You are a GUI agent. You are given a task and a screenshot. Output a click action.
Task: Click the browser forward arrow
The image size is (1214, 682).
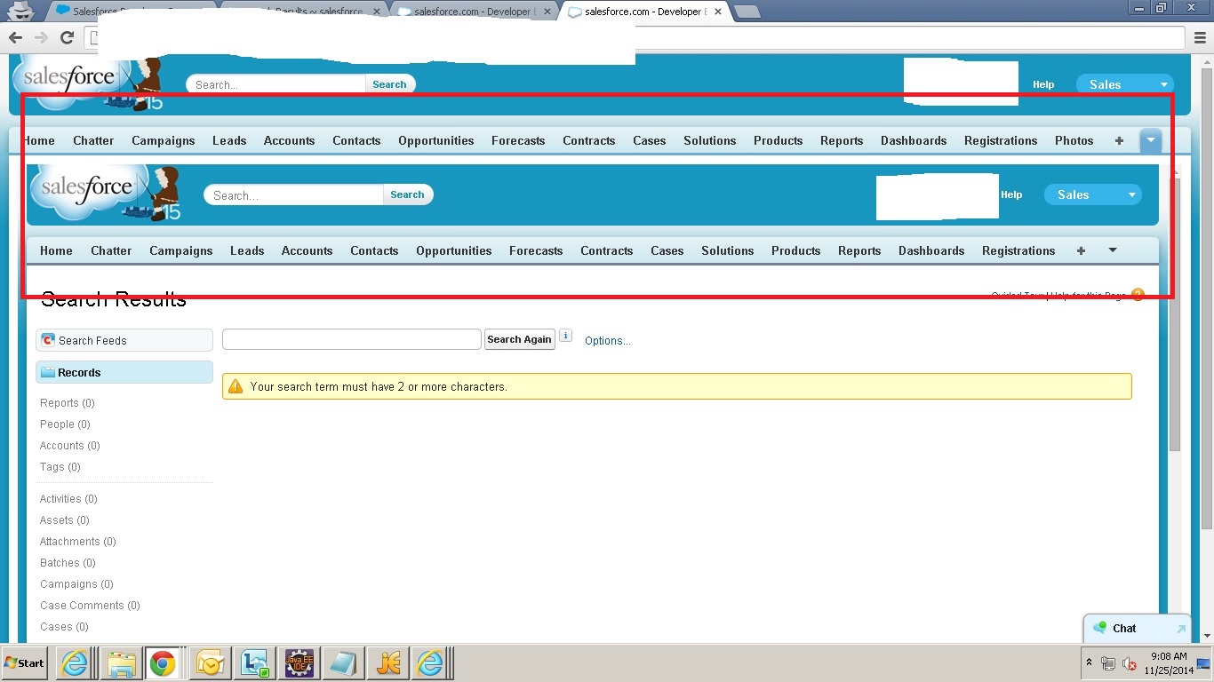41,37
